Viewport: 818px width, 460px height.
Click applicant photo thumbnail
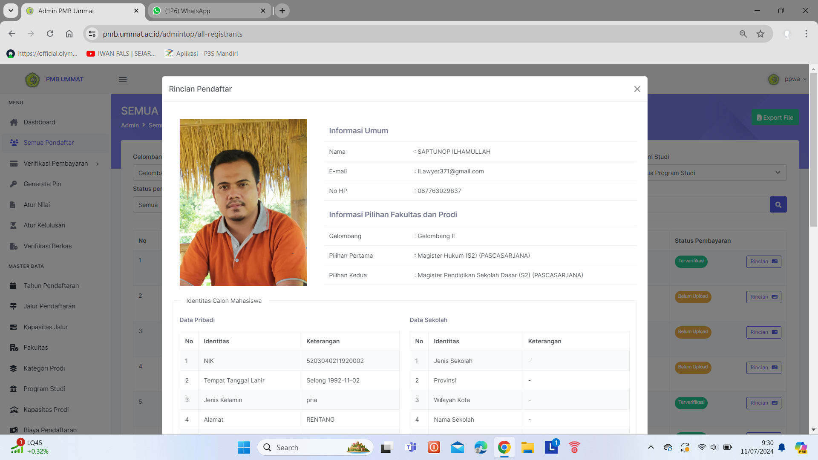pos(243,202)
